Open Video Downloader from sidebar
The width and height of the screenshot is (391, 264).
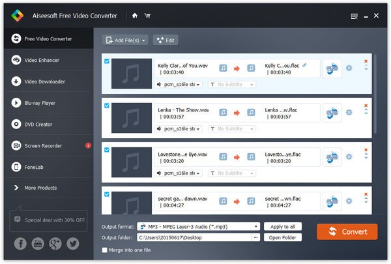click(49, 81)
